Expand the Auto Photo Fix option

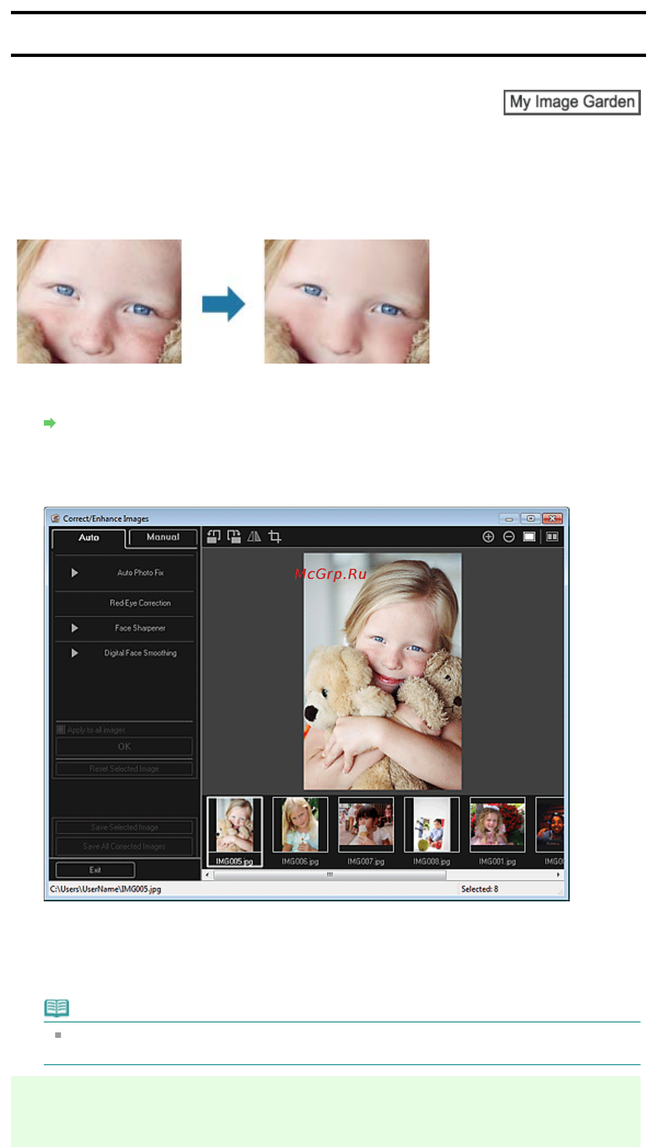(x=75, y=573)
